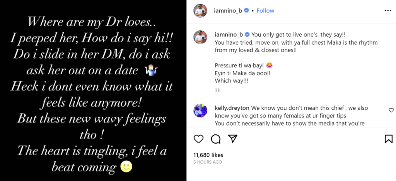This screenshot has height=181, width=396.
Task: Open iamnino_b profile from header username
Action: point(228,11)
